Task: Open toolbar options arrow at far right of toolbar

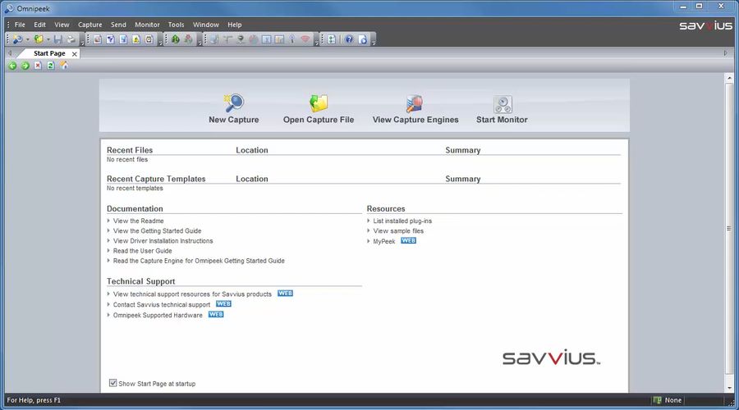Action: tap(374, 42)
